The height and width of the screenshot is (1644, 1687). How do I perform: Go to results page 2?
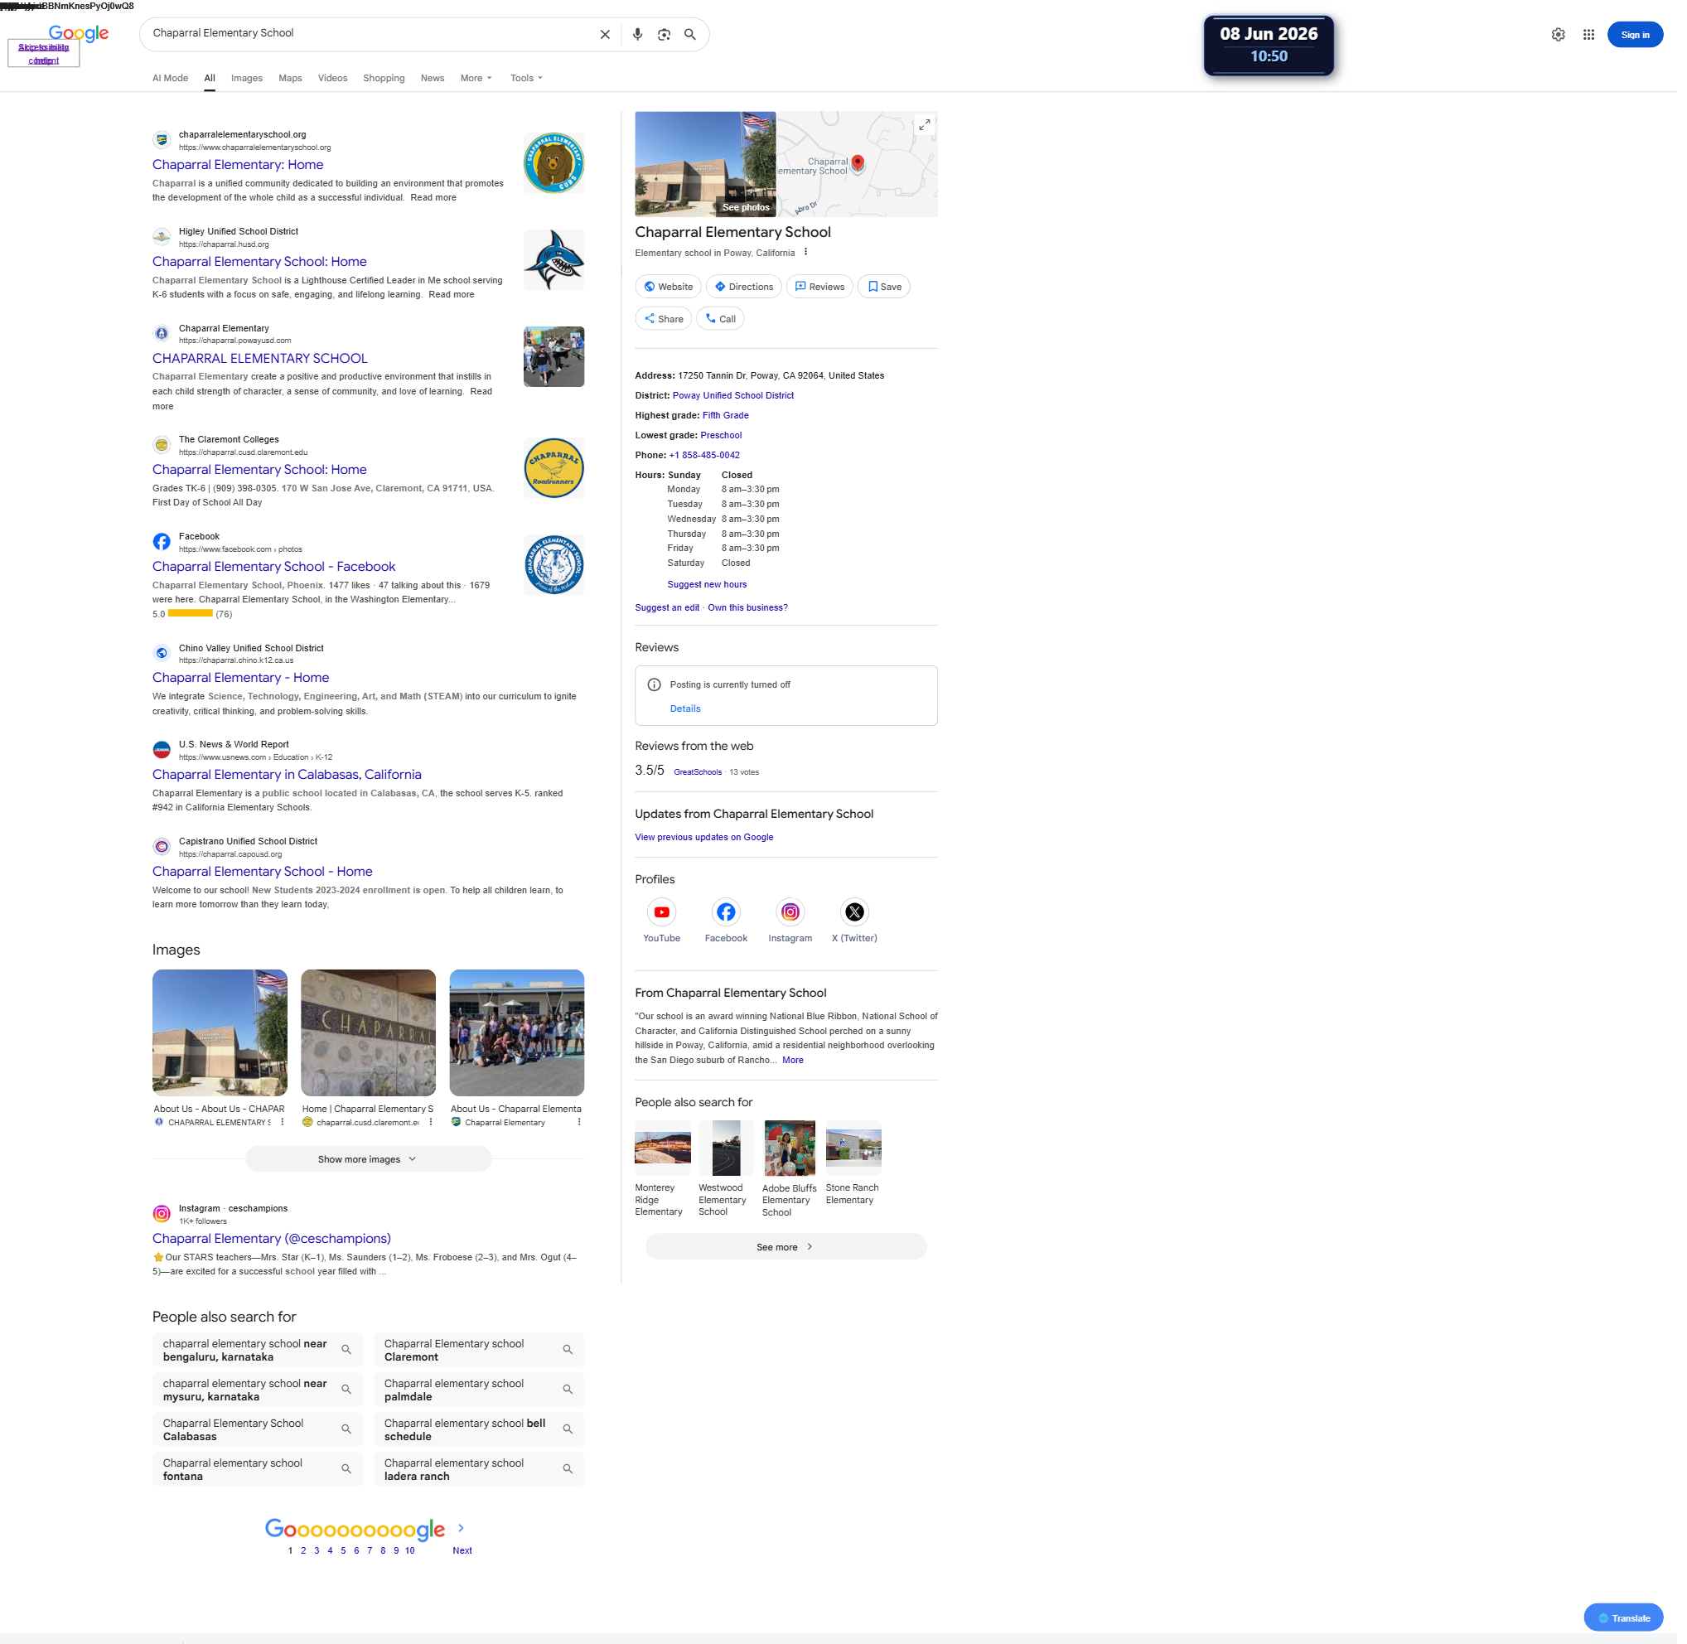303,1550
